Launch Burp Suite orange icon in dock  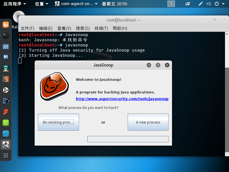pos(6,79)
